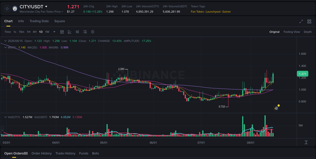Open the extra time interval dropdown
316x159 pixels.
pos(54,32)
